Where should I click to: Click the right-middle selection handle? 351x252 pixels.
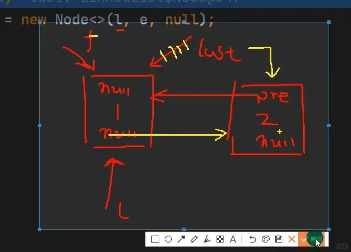click(x=329, y=126)
